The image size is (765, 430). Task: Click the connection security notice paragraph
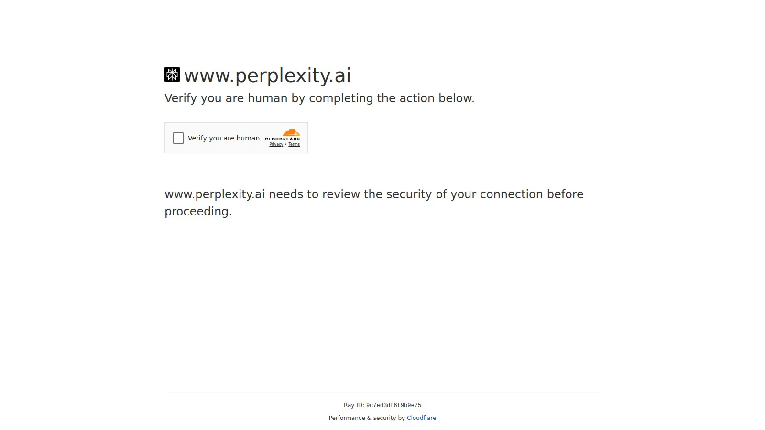pyautogui.click(x=374, y=203)
